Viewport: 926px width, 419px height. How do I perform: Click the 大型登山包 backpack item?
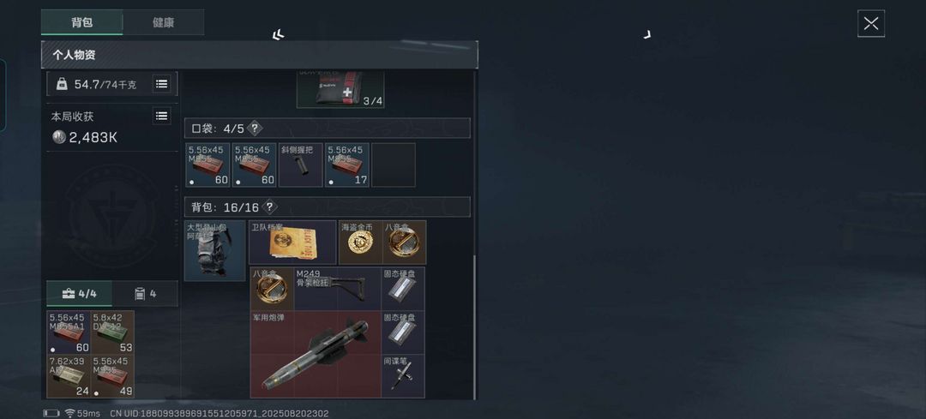pos(214,250)
